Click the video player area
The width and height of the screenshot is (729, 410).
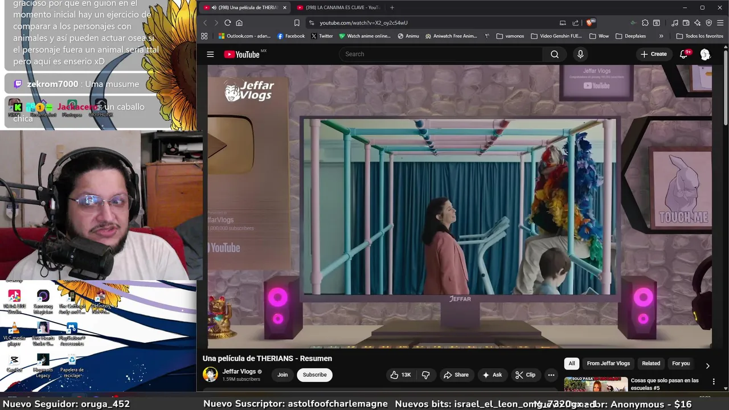tap(460, 206)
